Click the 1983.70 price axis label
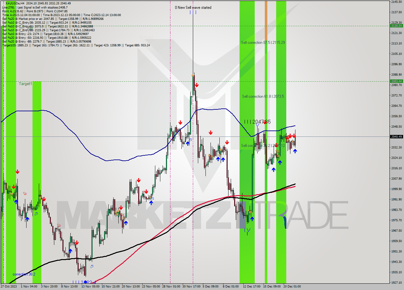The height and width of the screenshot is (290, 404). 396,210
